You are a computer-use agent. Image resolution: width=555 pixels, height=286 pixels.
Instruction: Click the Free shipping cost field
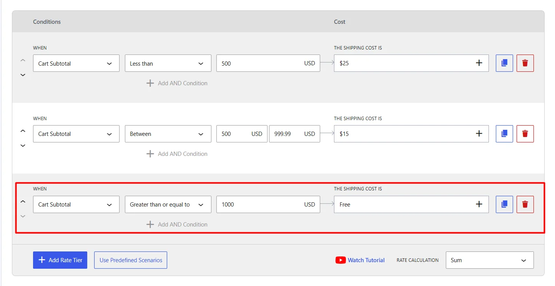pyautogui.click(x=411, y=204)
